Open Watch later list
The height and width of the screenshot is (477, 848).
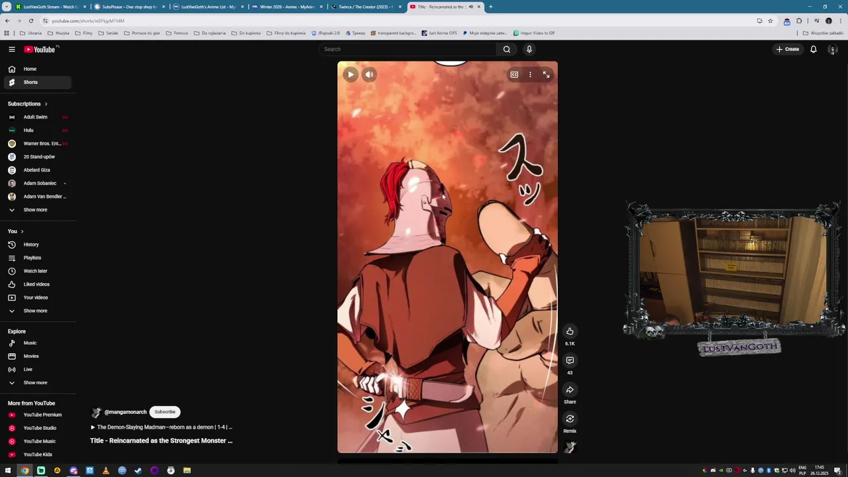pyautogui.click(x=38, y=271)
